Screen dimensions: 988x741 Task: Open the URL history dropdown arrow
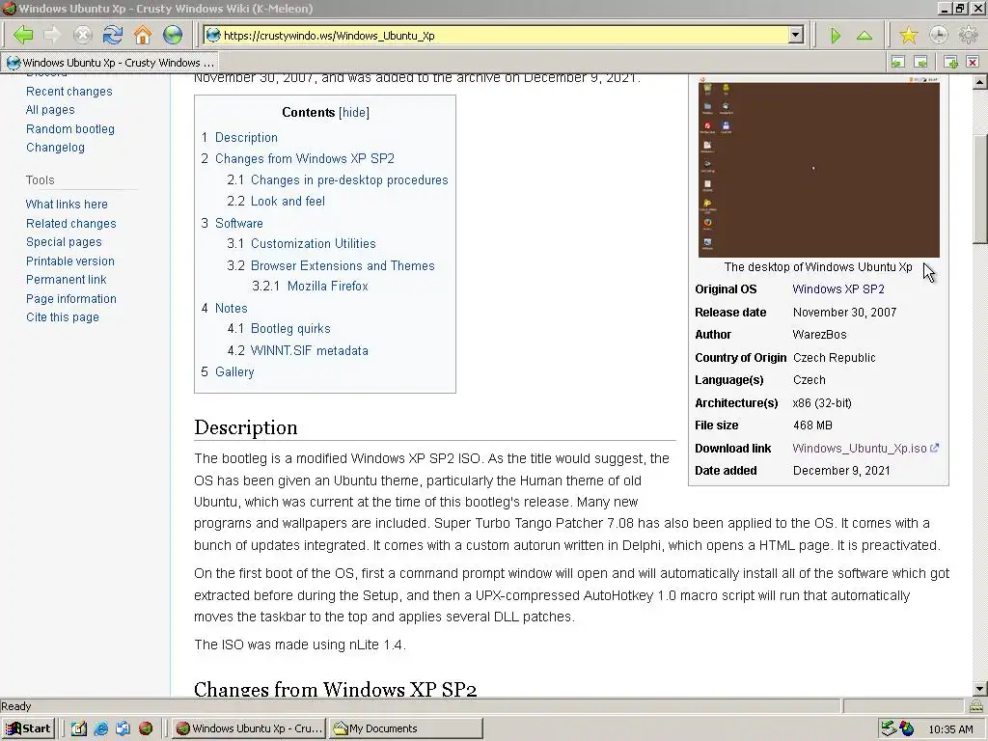tap(796, 36)
